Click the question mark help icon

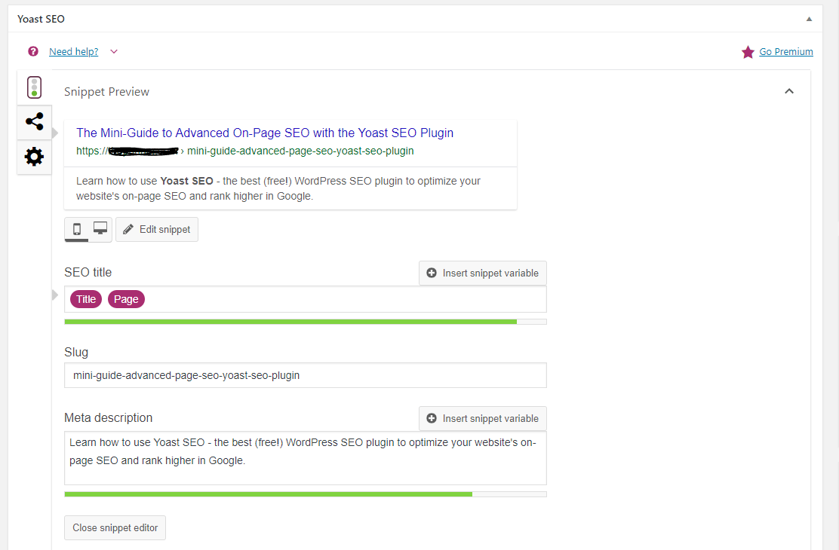pyautogui.click(x=33, y=51)
